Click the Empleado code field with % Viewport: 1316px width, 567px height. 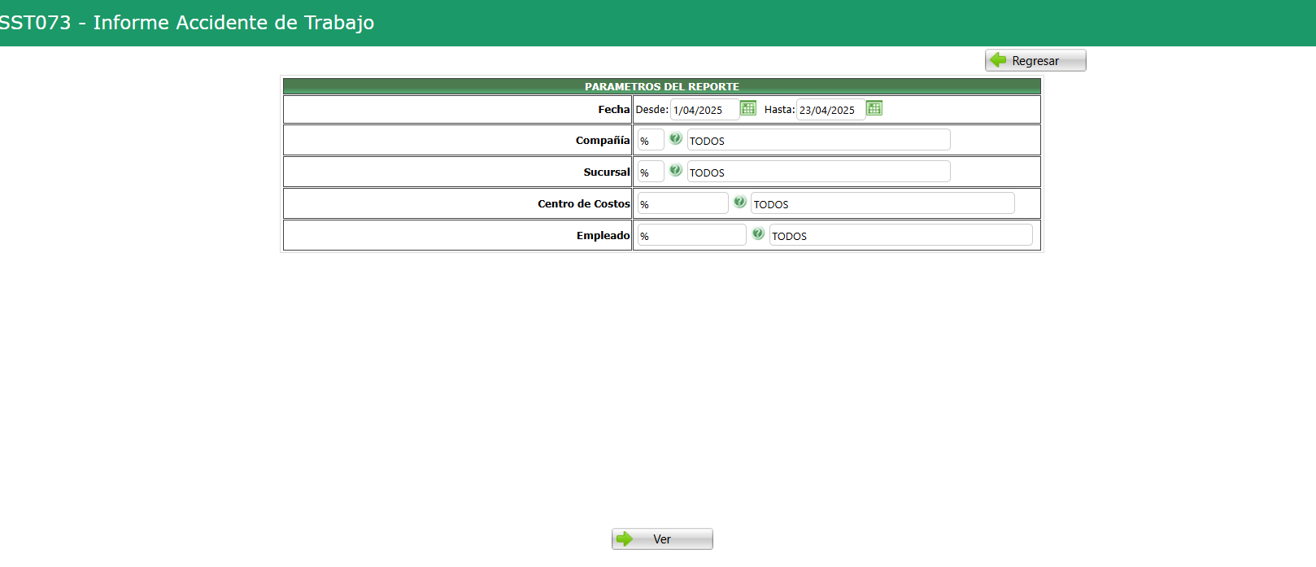click(x=691, y=235)
